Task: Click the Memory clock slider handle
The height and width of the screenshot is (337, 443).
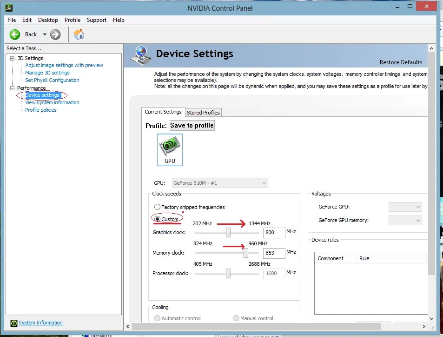Action: point(246,253)
